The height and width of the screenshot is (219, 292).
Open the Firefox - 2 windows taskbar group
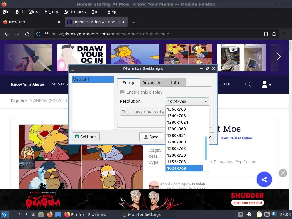87,214
